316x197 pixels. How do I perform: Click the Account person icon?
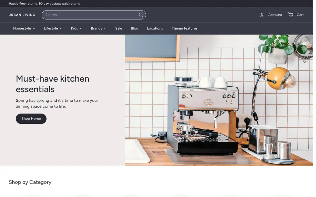tap(262, 15)
